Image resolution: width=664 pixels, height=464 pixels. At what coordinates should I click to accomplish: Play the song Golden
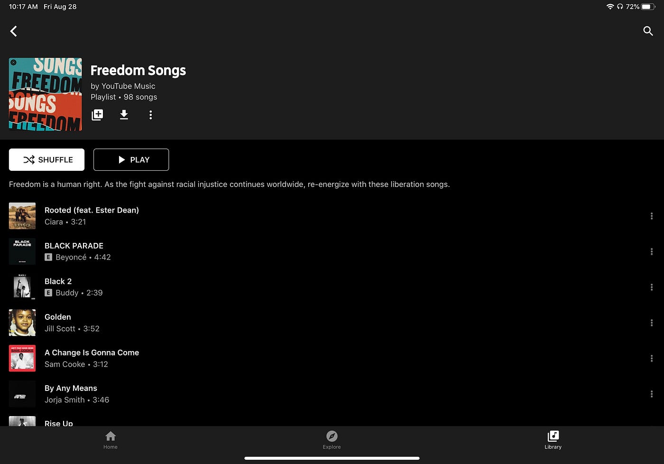coord(58,317)
